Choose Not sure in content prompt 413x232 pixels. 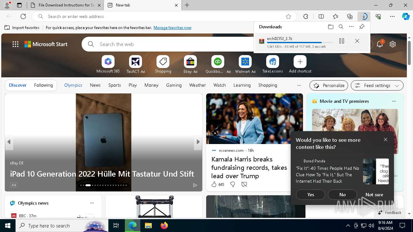374,195
